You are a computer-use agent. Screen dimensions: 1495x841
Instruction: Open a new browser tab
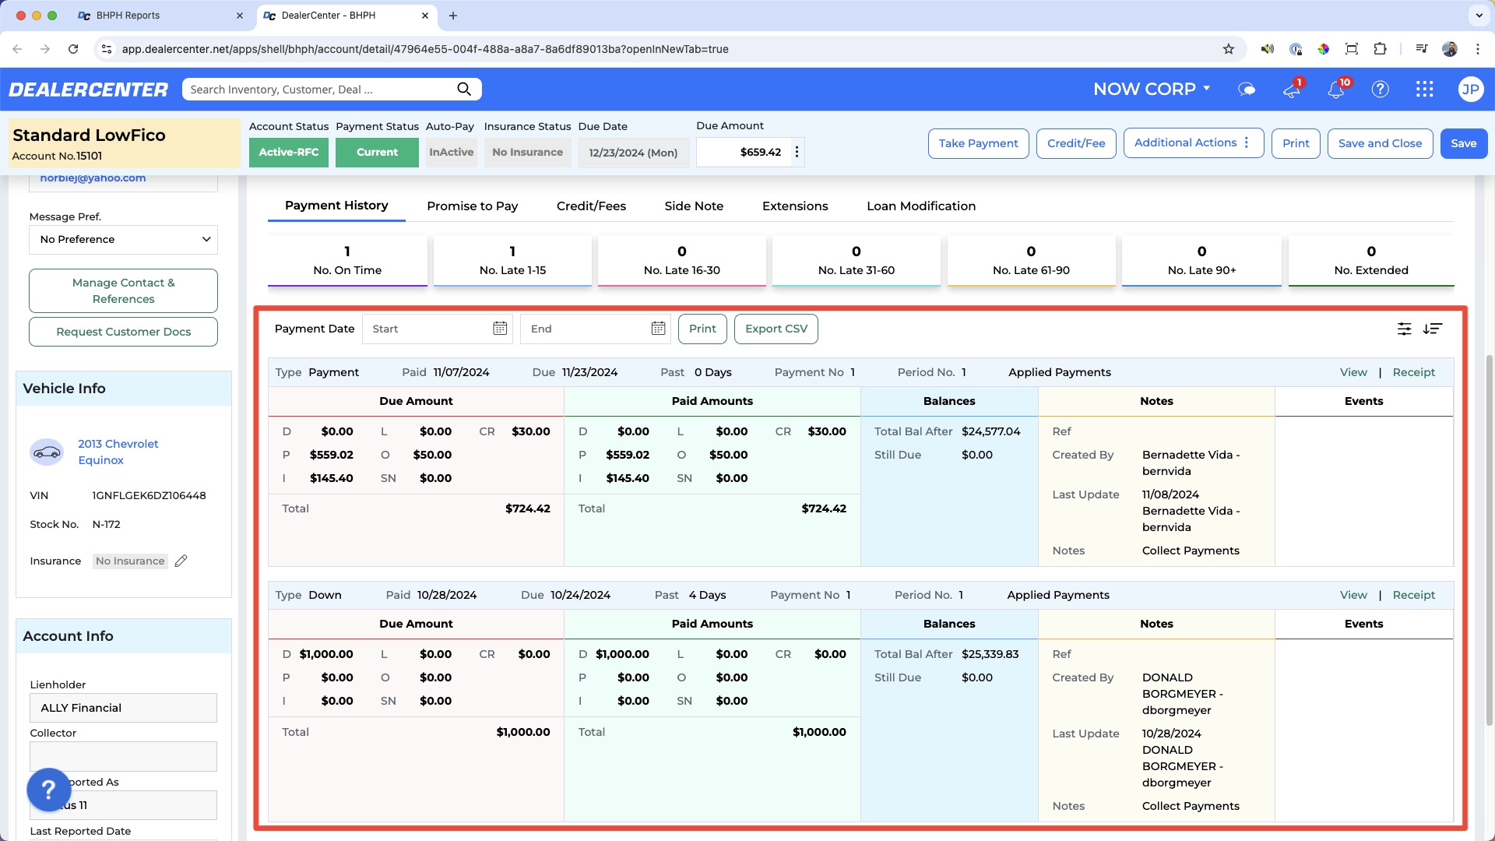[x=453, y=16]
